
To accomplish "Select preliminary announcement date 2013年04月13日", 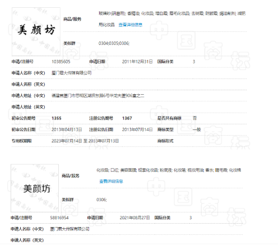I will 67,129.
